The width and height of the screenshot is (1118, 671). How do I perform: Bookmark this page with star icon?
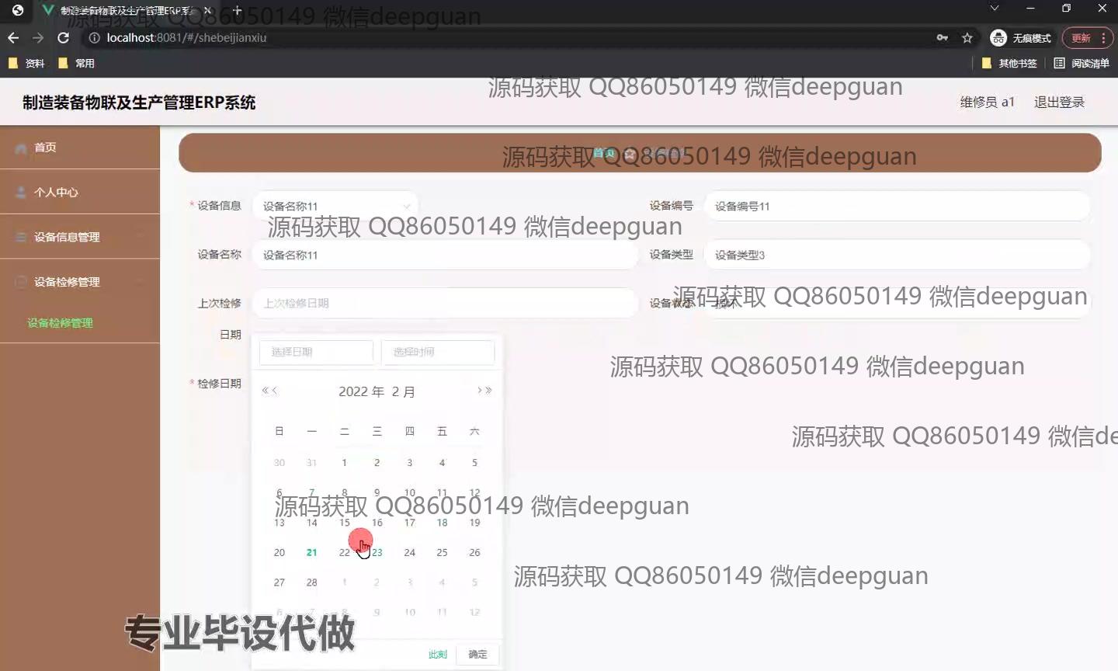point(967,37)
